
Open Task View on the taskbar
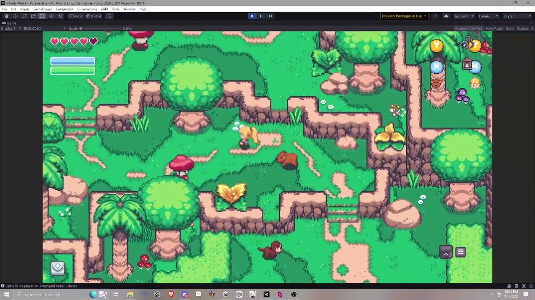coord(116,295)
